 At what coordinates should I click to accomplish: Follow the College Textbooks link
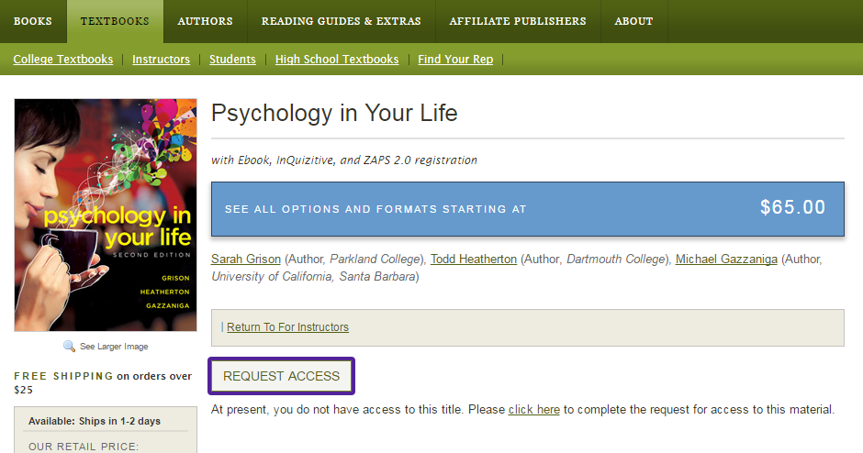pyautogui.click(x=63, y=59)
